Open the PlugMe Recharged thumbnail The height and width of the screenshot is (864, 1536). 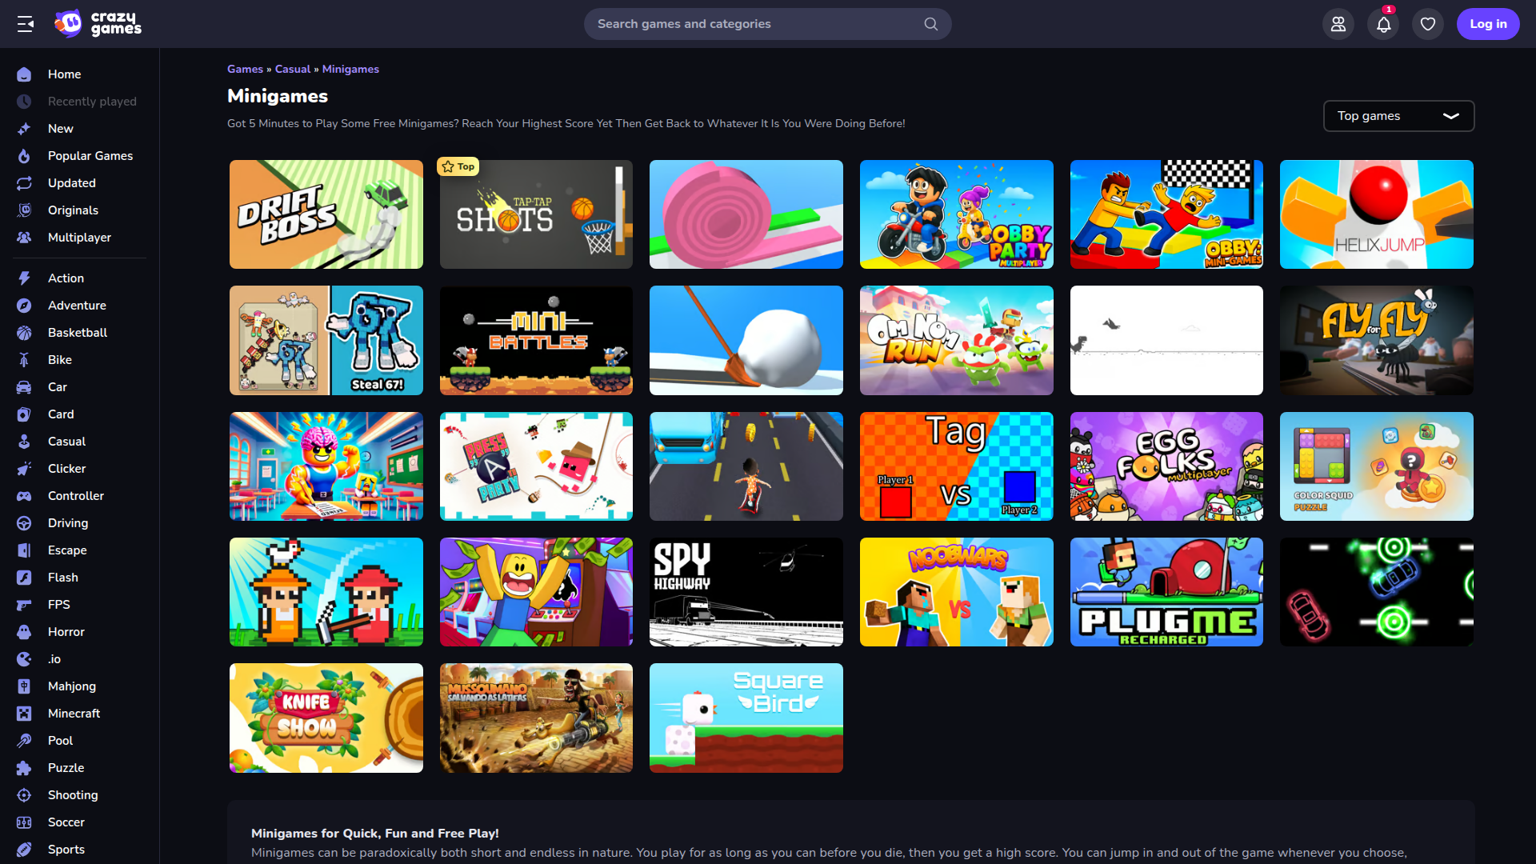tap(1166, 592)
